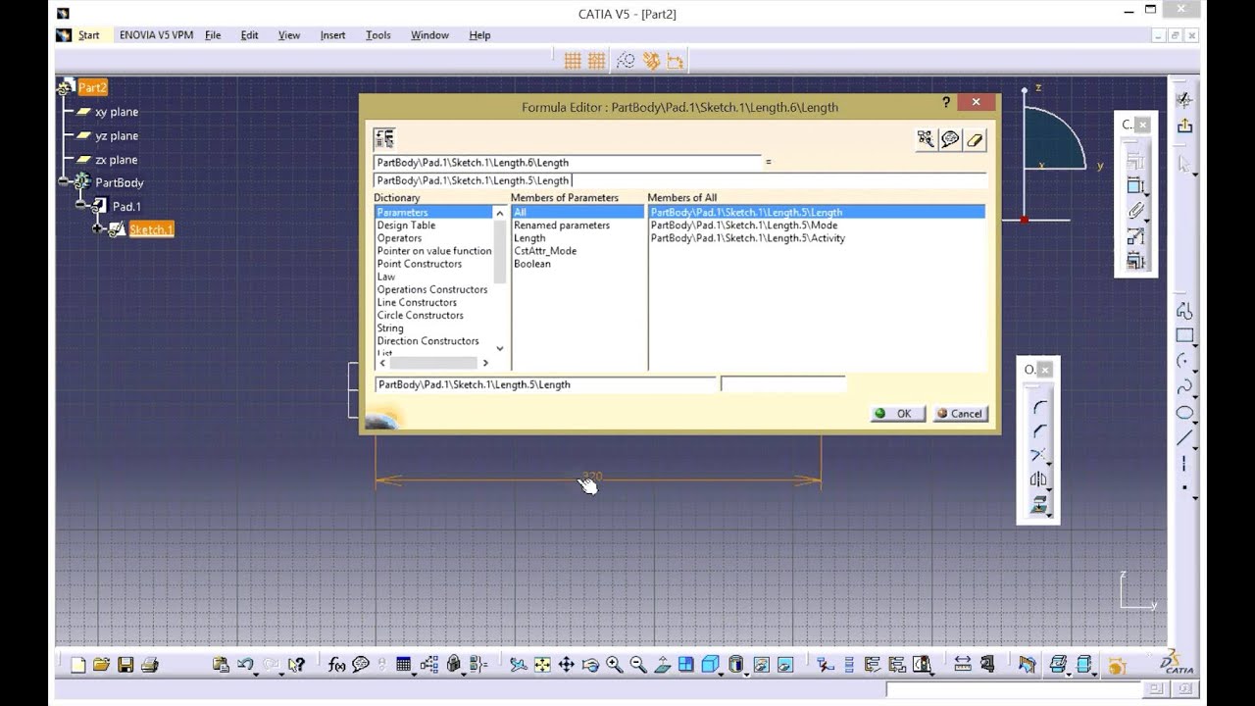
Task: Select the Line sketch tool
Action: 1184,437
